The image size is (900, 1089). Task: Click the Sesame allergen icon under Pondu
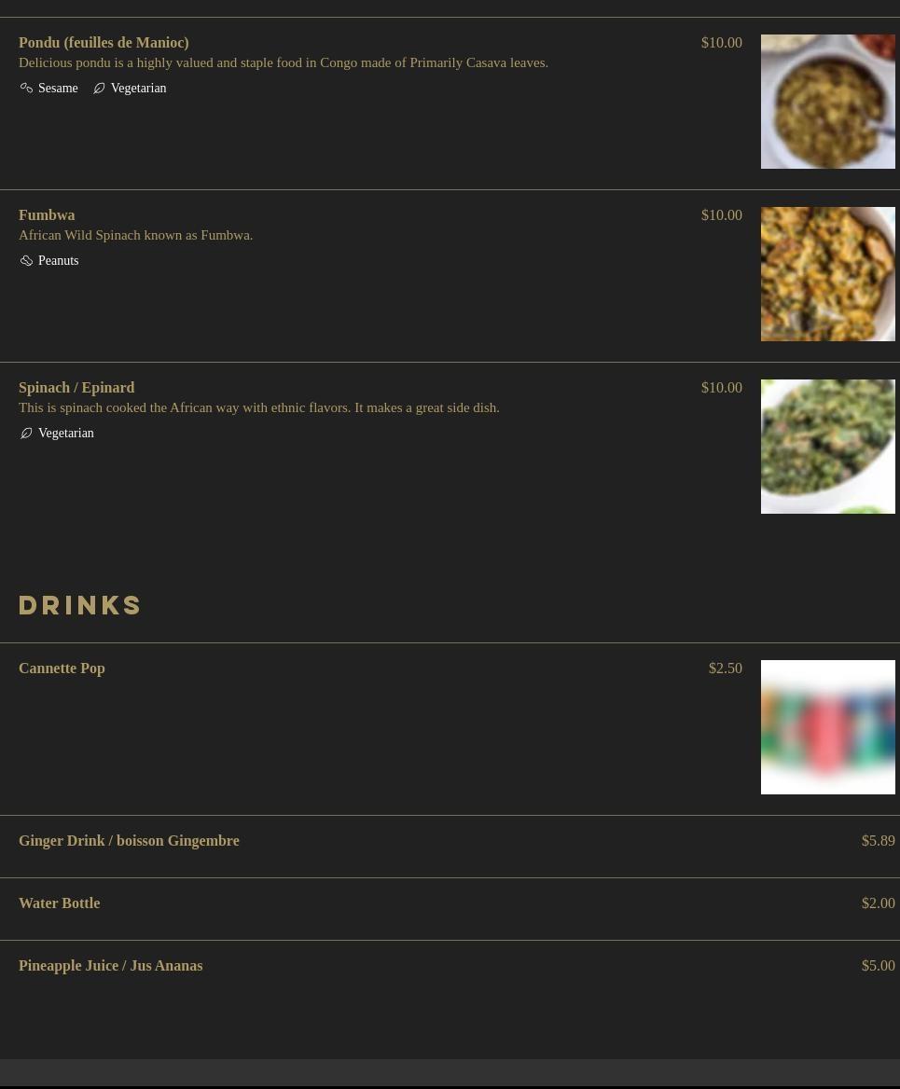(26, 89)
